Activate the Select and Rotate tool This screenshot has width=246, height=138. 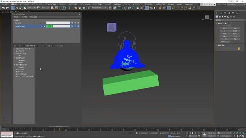tap(17, 8)
